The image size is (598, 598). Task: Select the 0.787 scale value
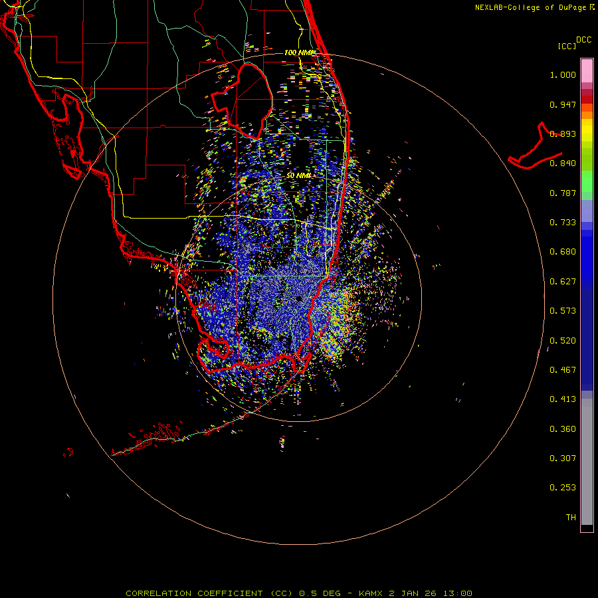(x=563, y=193)
